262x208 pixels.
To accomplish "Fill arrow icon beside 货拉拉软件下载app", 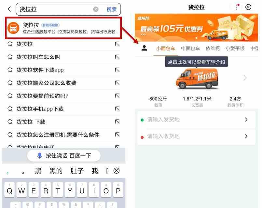I will pos(117,70).
